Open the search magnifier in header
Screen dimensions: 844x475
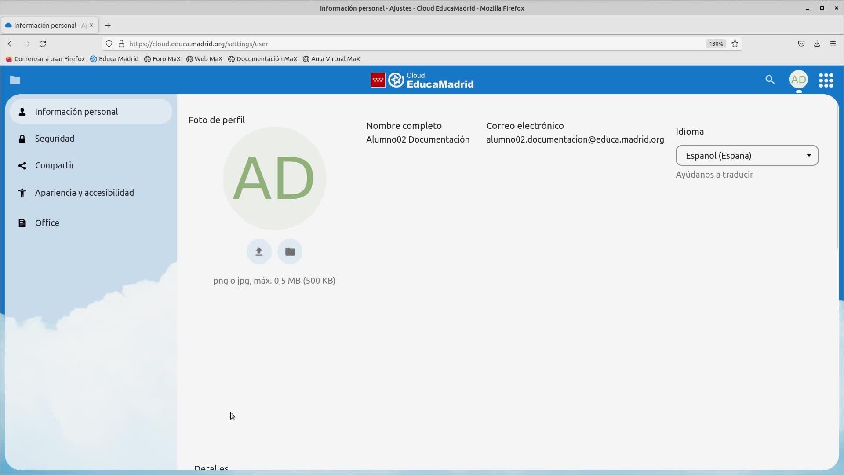coord(770,80)
